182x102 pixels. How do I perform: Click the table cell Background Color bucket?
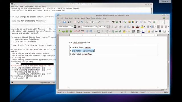pos(124,31)
